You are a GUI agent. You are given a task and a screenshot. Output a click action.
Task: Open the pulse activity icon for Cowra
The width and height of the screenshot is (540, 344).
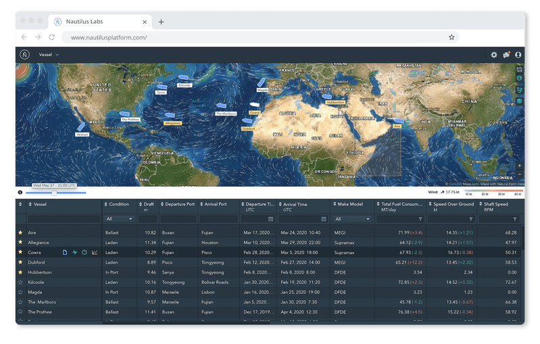pos(74,252)
